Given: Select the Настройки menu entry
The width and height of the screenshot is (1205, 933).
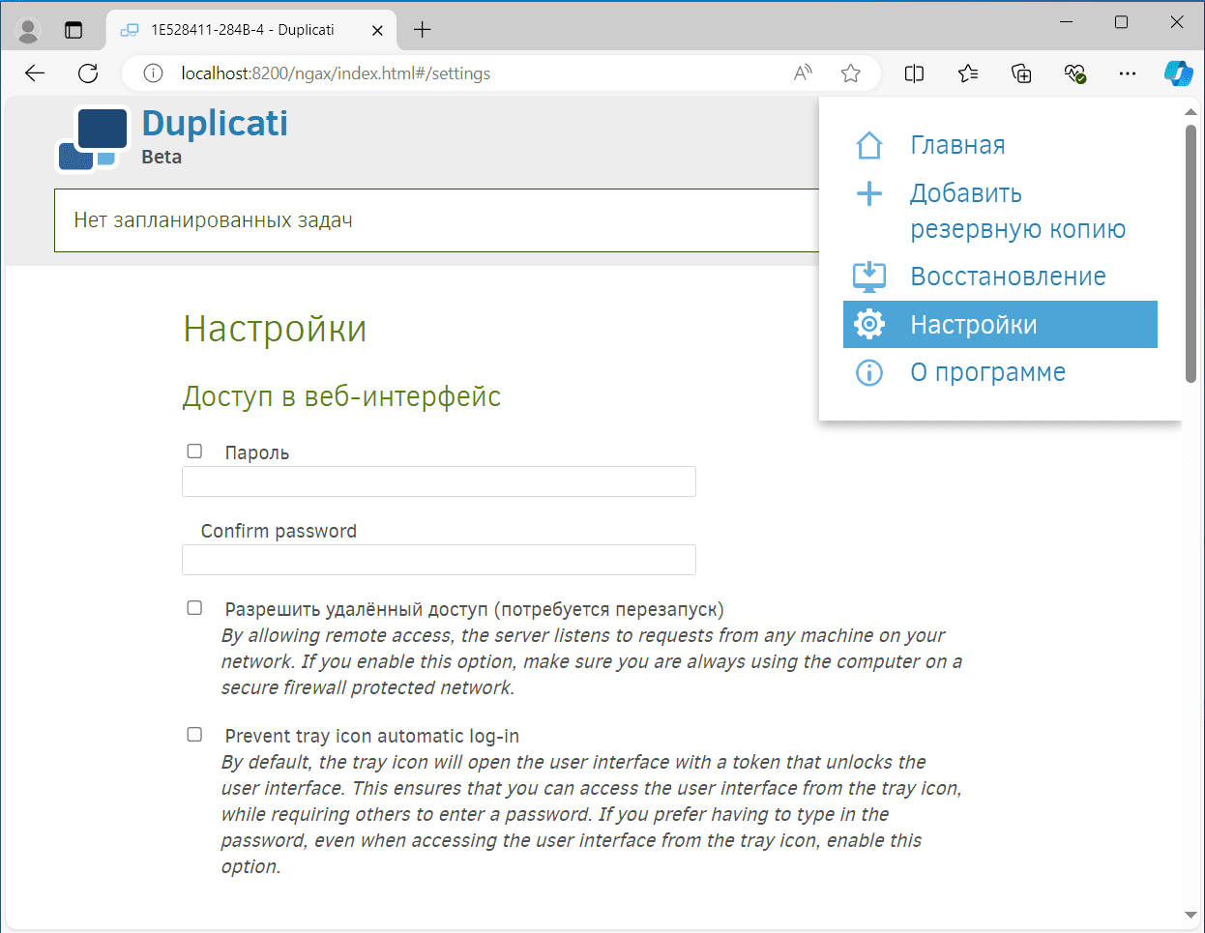Looking at the screenshot, I should click(x=1000, y=324).
